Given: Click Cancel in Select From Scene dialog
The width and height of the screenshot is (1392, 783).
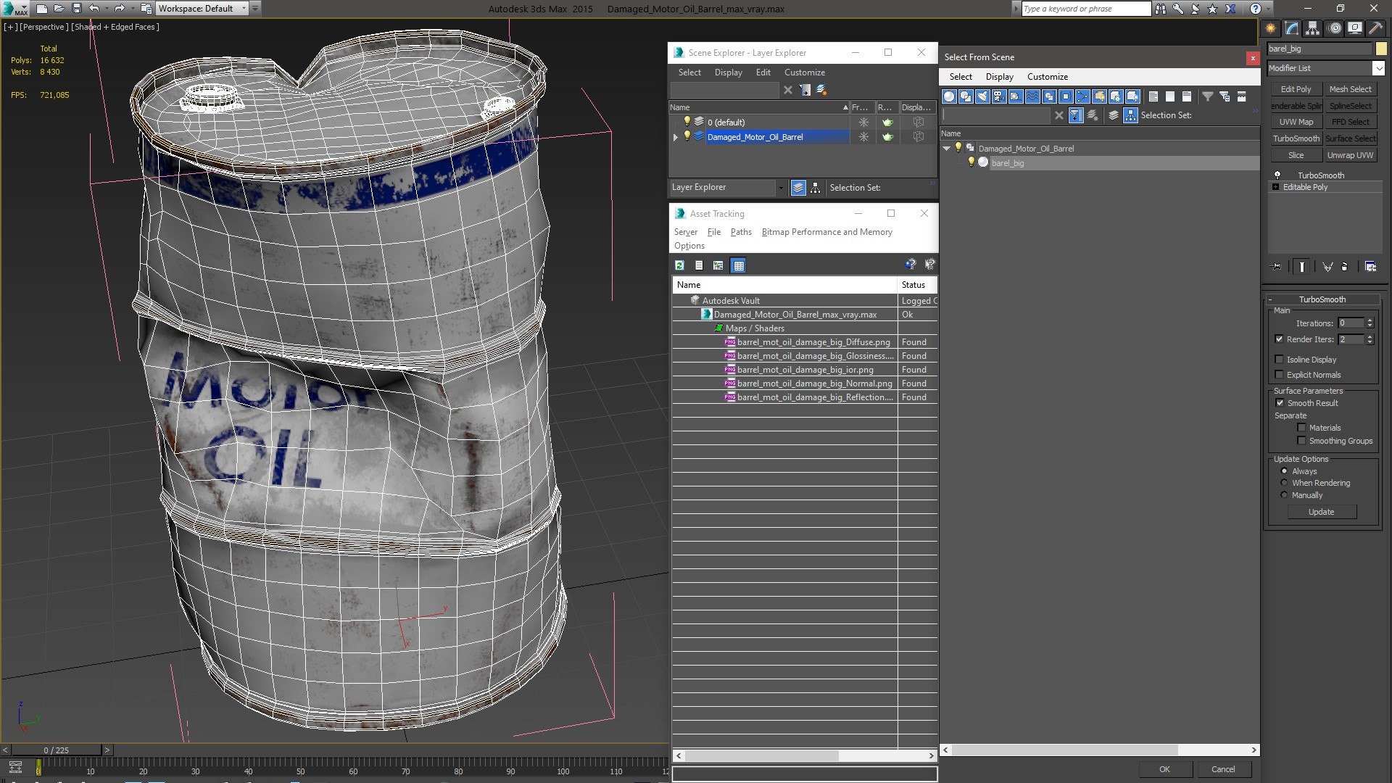Looking at the screenshot, I should coord(1222,769).
